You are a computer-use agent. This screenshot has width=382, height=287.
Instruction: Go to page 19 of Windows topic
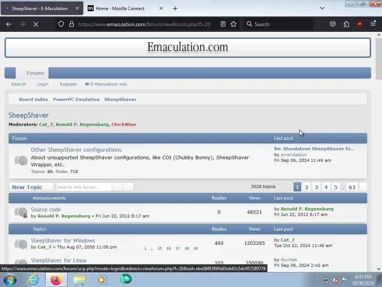[x=195, y=248]
